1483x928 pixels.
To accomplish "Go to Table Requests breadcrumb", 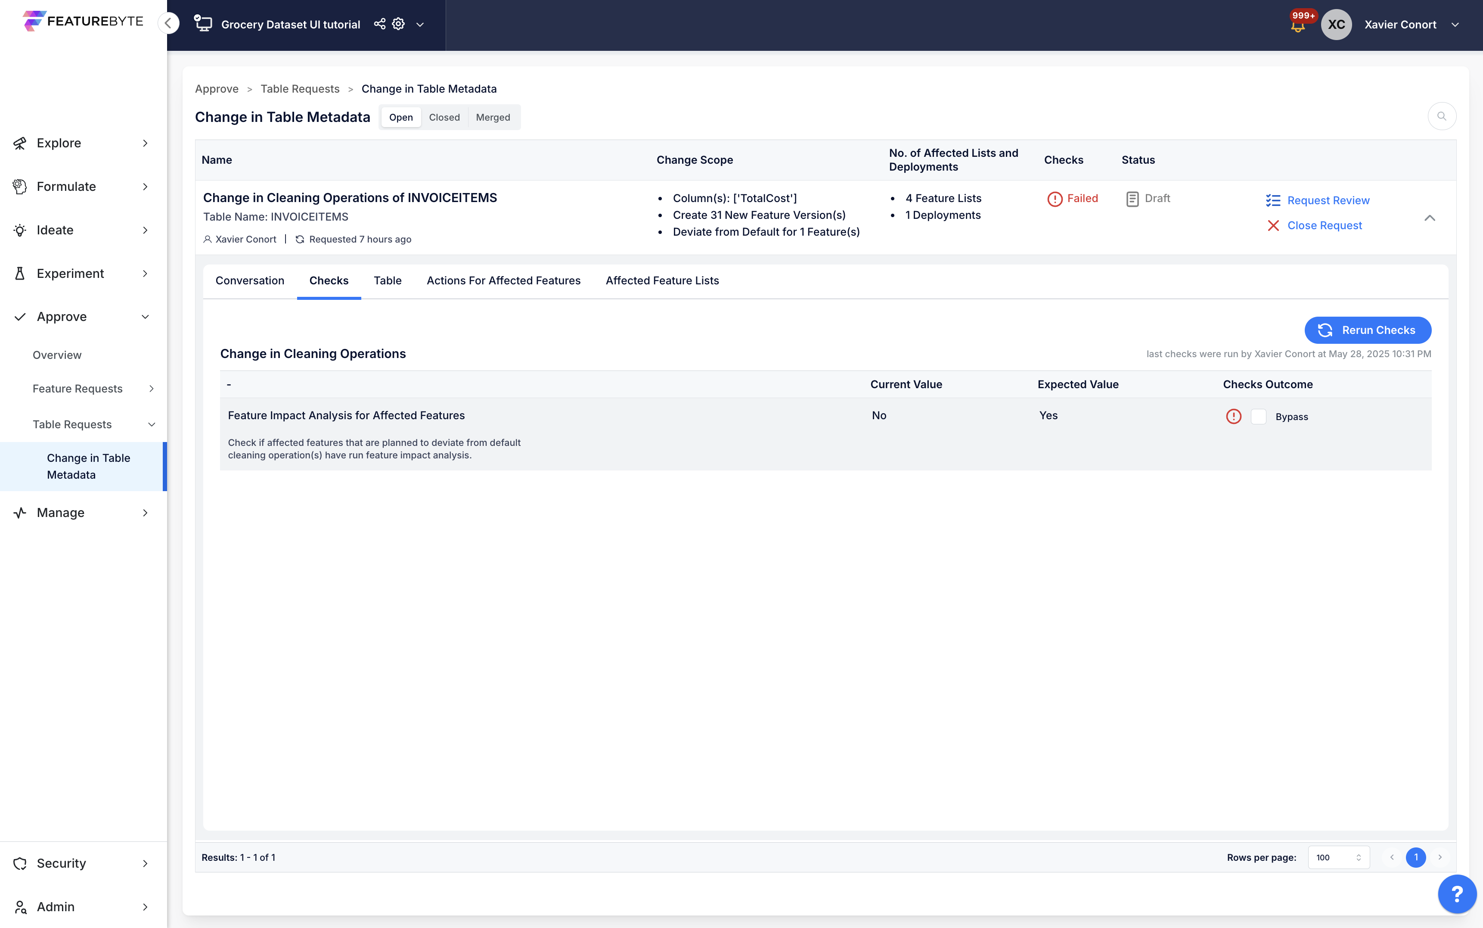I will pyautogui.click(x=300, y=89).
